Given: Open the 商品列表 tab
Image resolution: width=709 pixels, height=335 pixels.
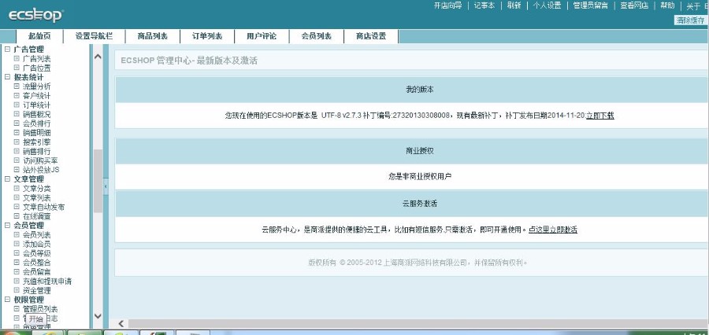Looking at the screenshot, I should click(152, 36).
